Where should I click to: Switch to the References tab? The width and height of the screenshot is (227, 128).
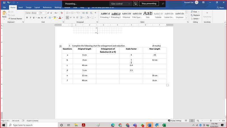tap(47, 7)
